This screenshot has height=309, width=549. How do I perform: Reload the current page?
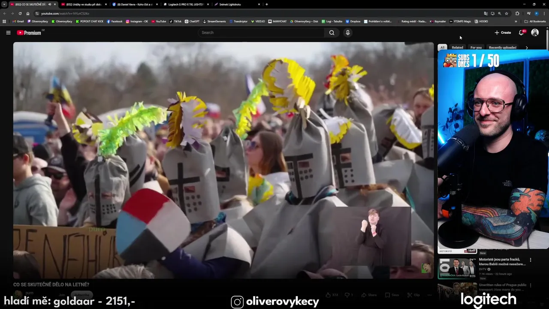(21, 13)
